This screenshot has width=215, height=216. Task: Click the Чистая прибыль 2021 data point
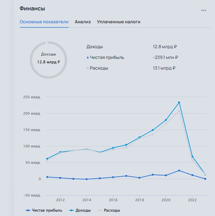(179, 171)
